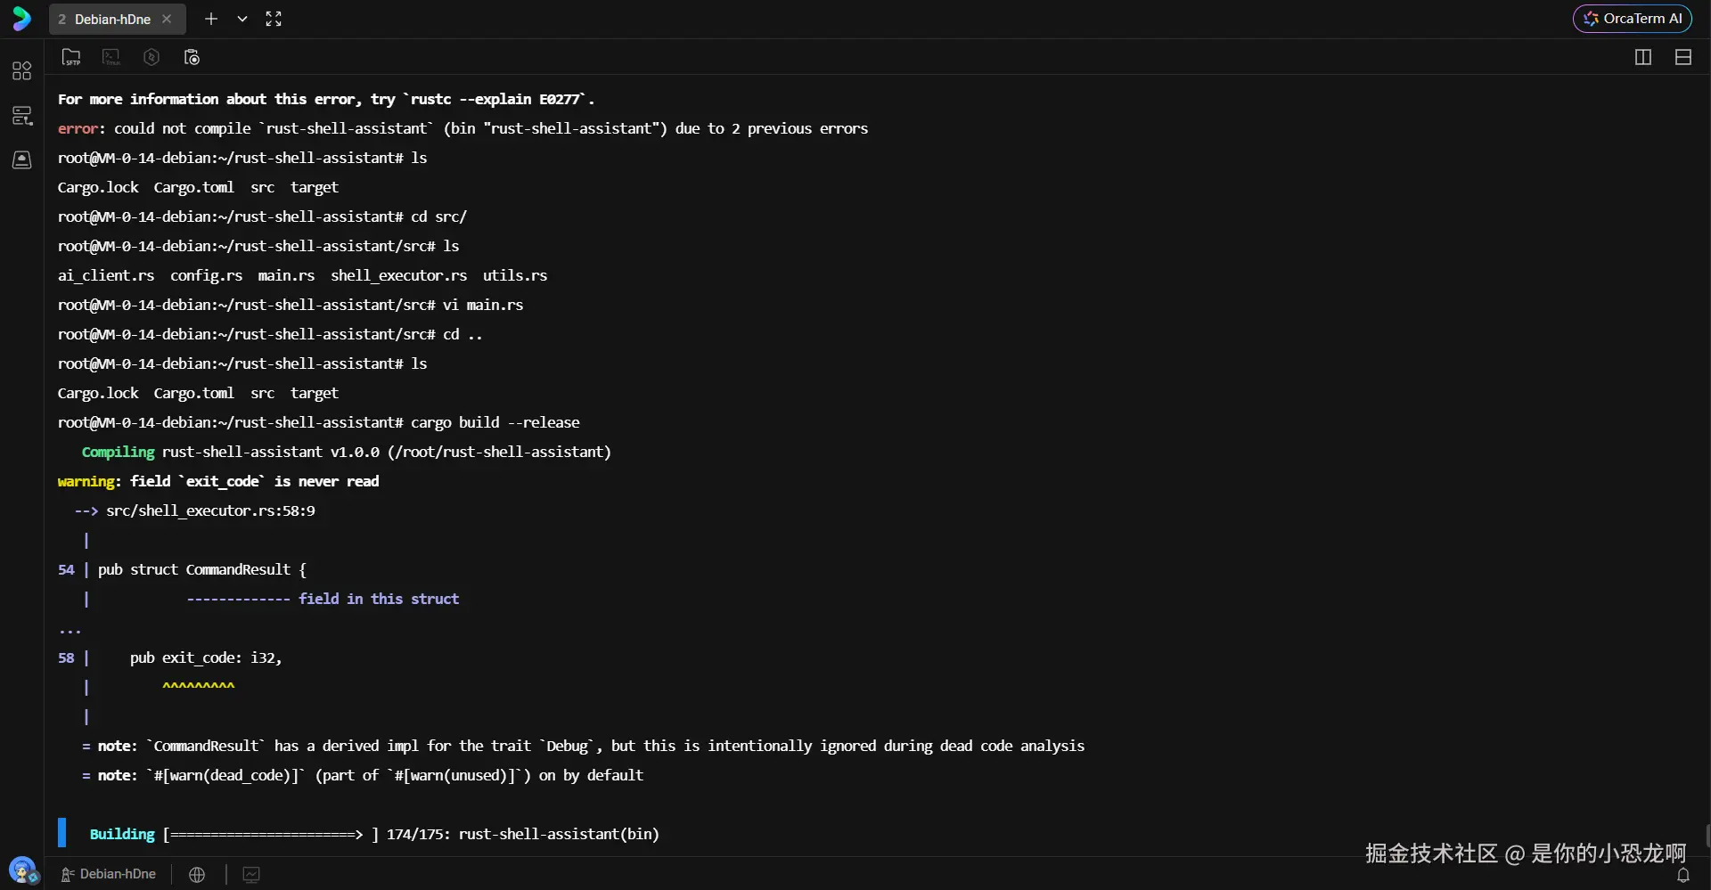Click the "pub struct CommandResult {" line
Viewport: 1711px width, 890px height.
tap(202, 569)
